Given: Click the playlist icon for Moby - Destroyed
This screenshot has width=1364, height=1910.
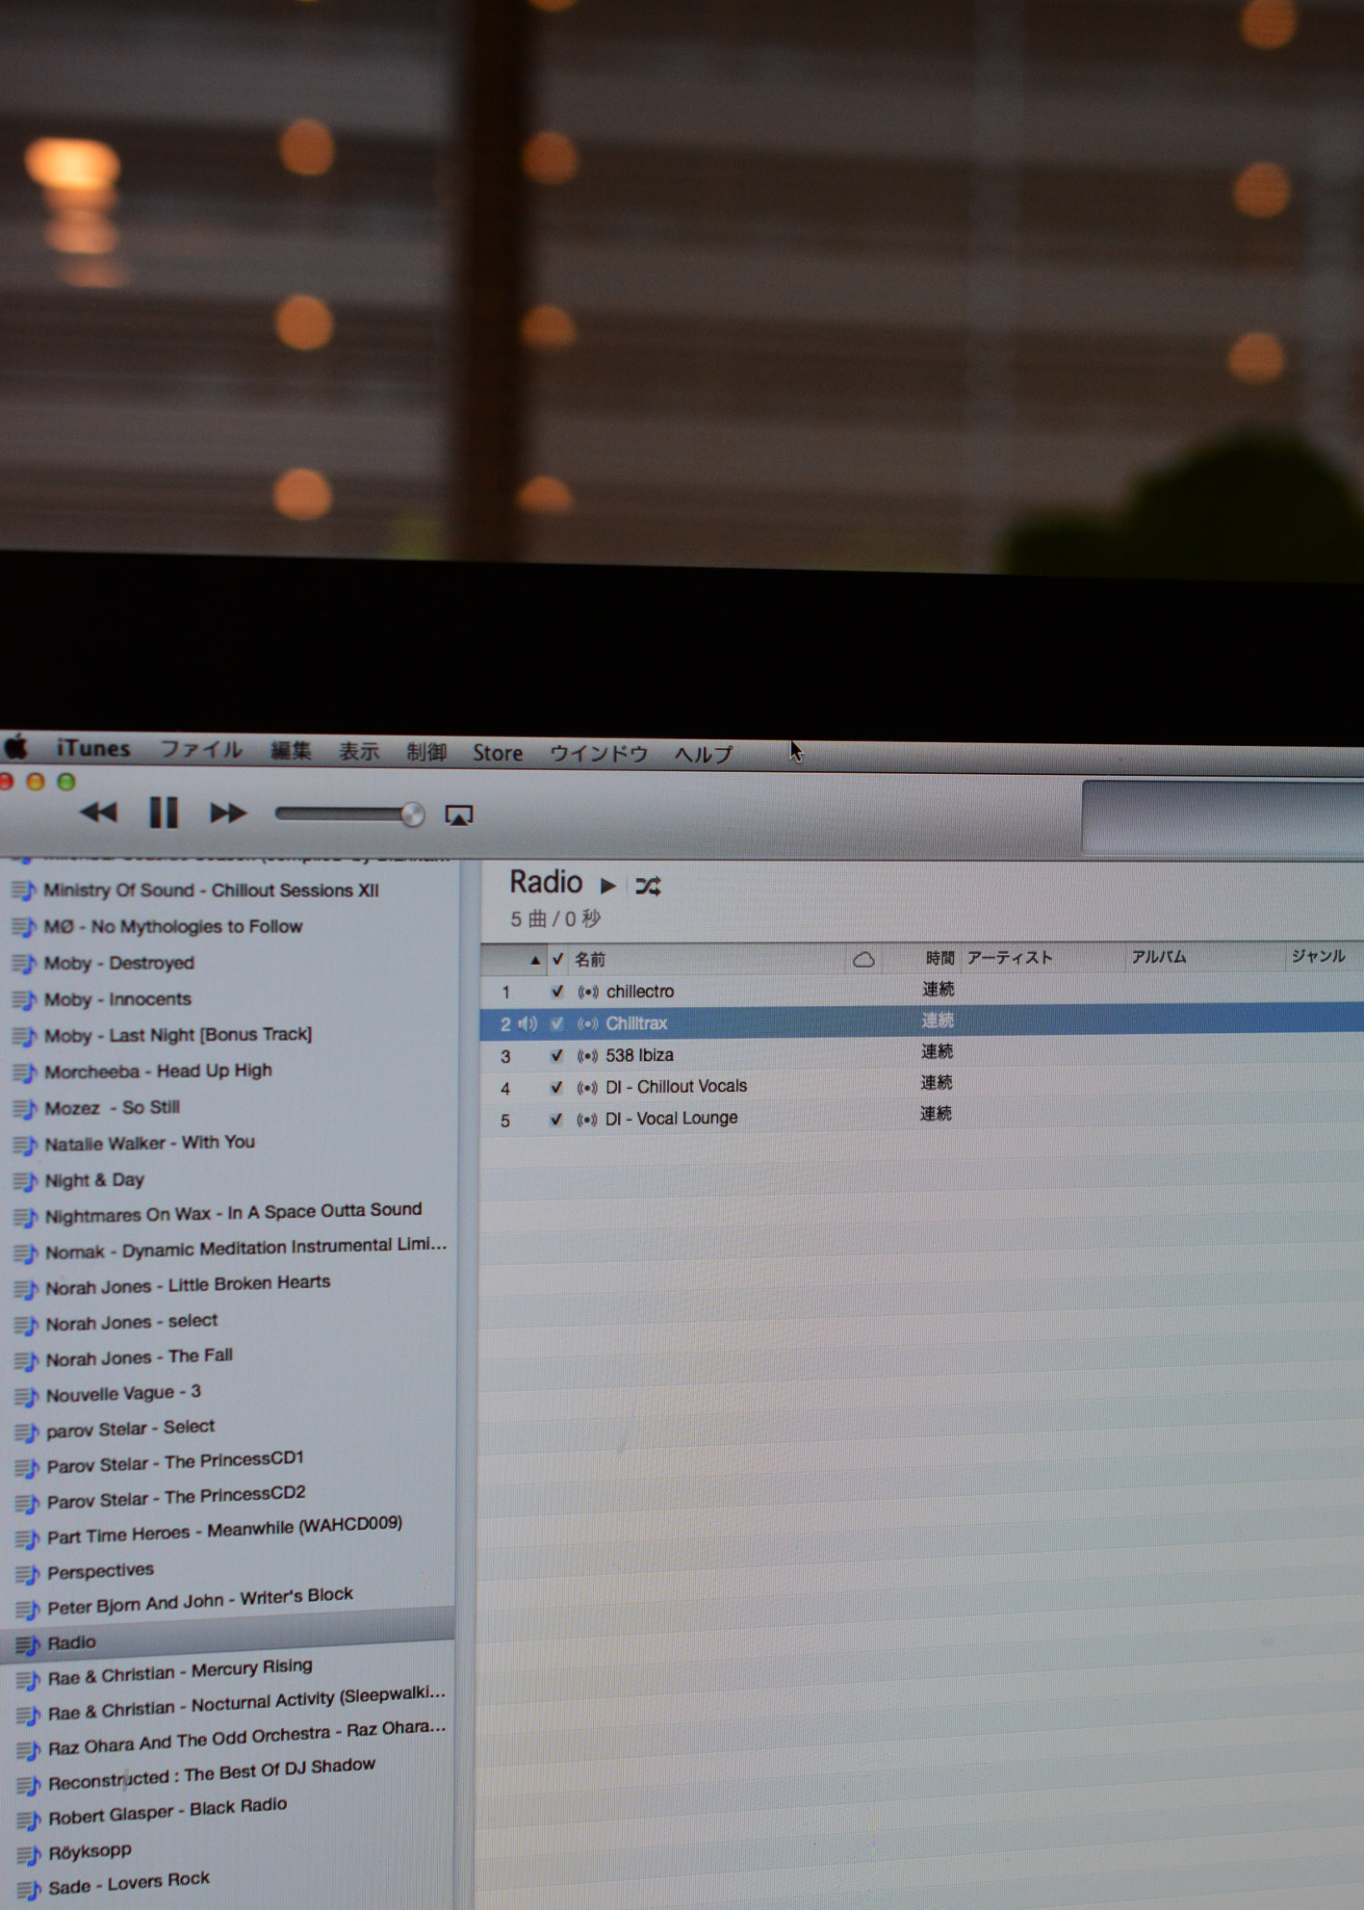Looking at the screenshot, I should [24, 964].
